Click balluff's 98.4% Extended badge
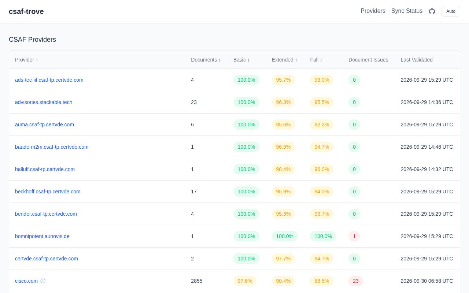Image resolution: width=469 pixels, height=293 pixels. point(283,169)
